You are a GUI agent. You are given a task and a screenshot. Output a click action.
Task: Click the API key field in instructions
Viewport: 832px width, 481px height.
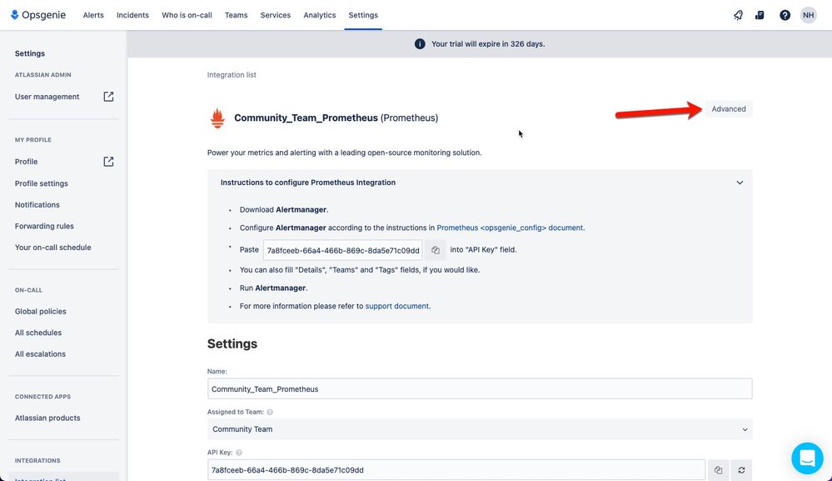tap(343, 250)
